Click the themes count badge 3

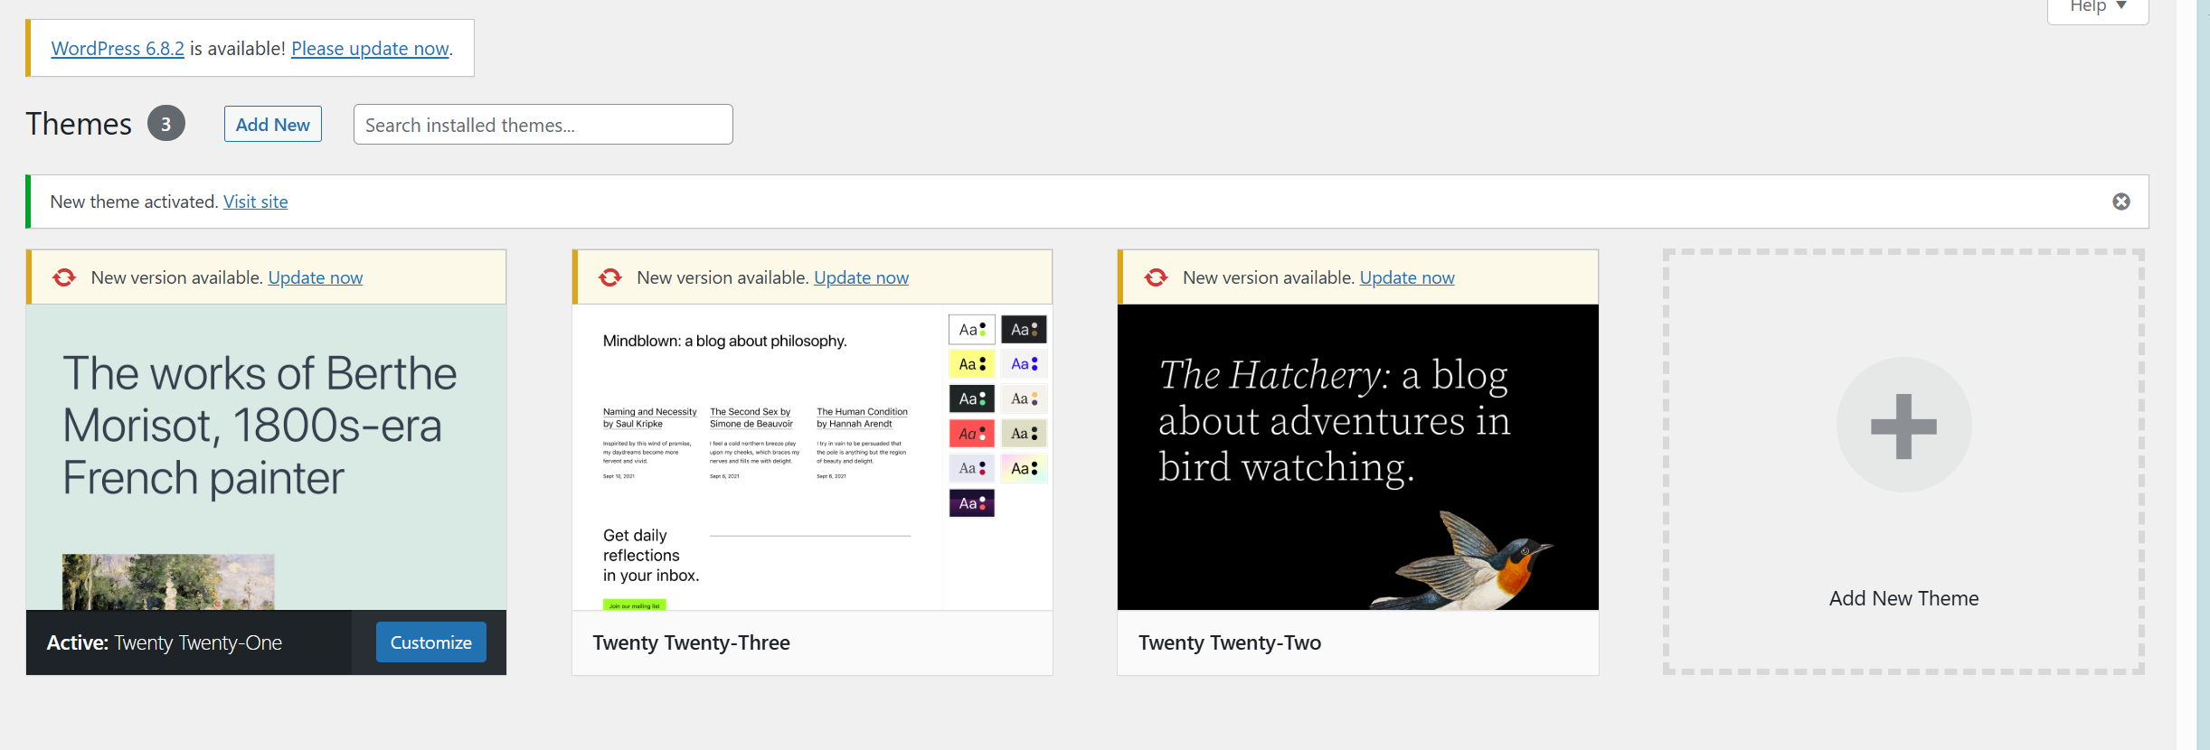(166, 124)
